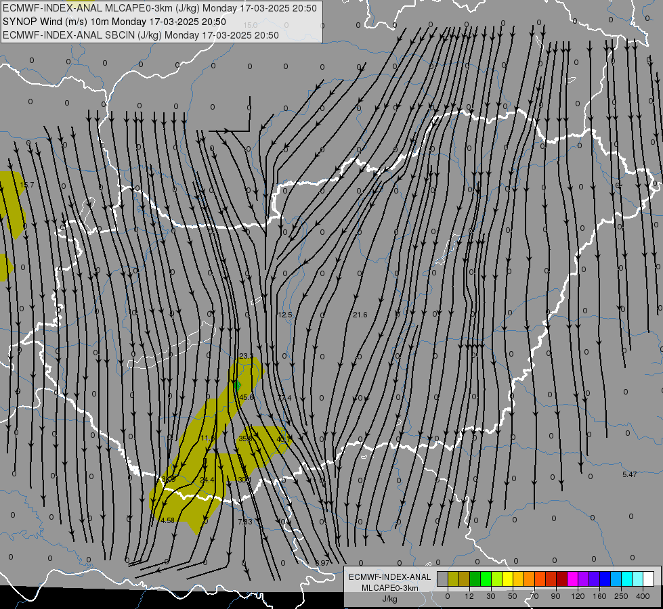Pick the dark green legend swatch
Screen dimensions: 663x609
click(x=475, y=579)
